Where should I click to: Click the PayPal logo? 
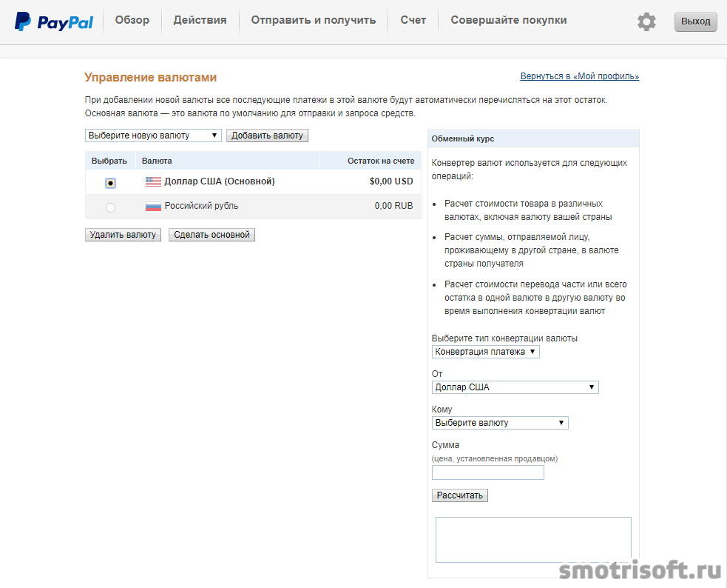click(54, 21)
